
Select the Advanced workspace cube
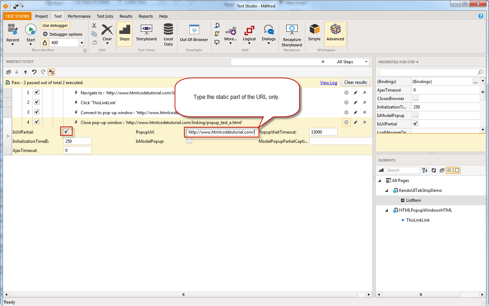click(335, 34)
